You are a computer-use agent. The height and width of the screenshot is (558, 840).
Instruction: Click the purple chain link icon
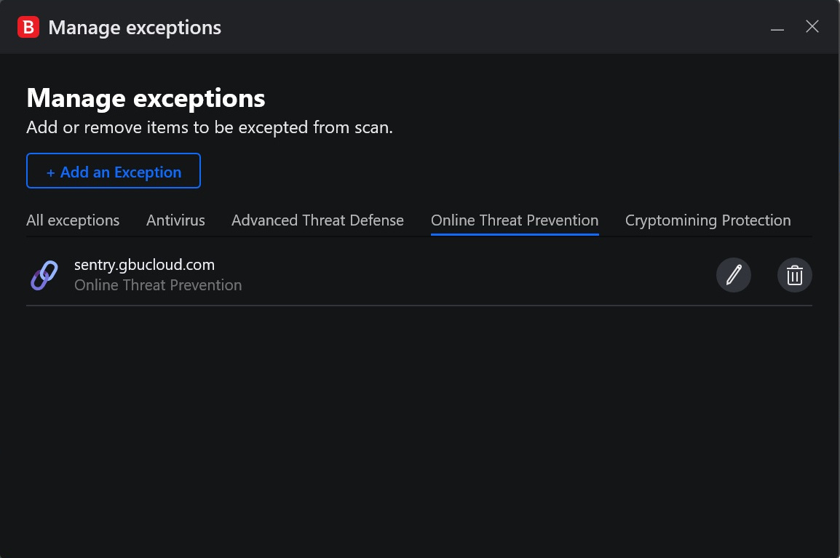coord(44,276)
